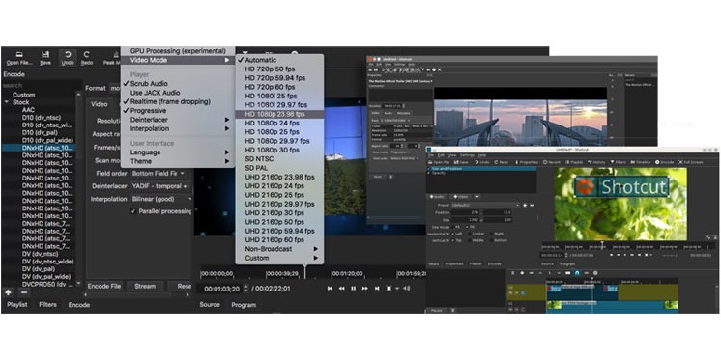The width and height of the screenshot is (721, 360).
Task: Click the Encode File button
Action: coord(104,286)
